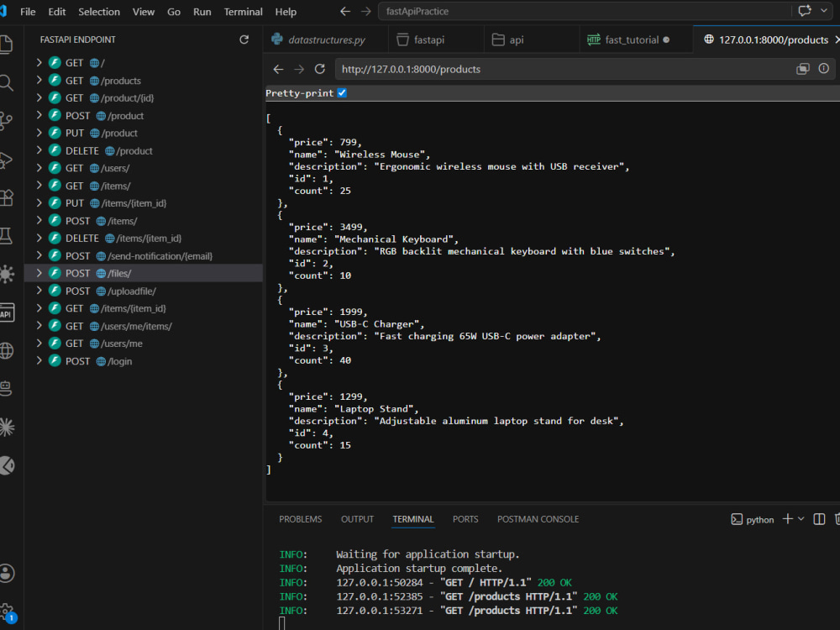Click the "USB-C Charger" name value
840x630 pixels.
click(379, 323)
